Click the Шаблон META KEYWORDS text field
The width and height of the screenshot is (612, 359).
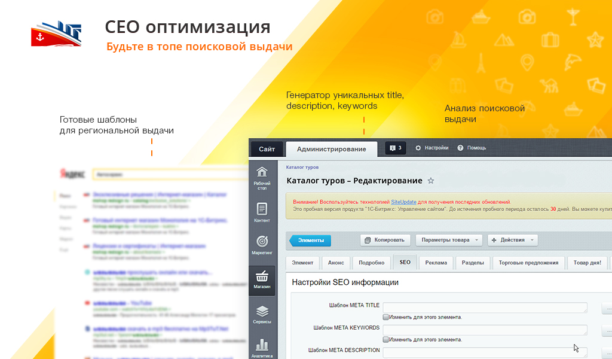pyautogui.click(x=485, y=330)
